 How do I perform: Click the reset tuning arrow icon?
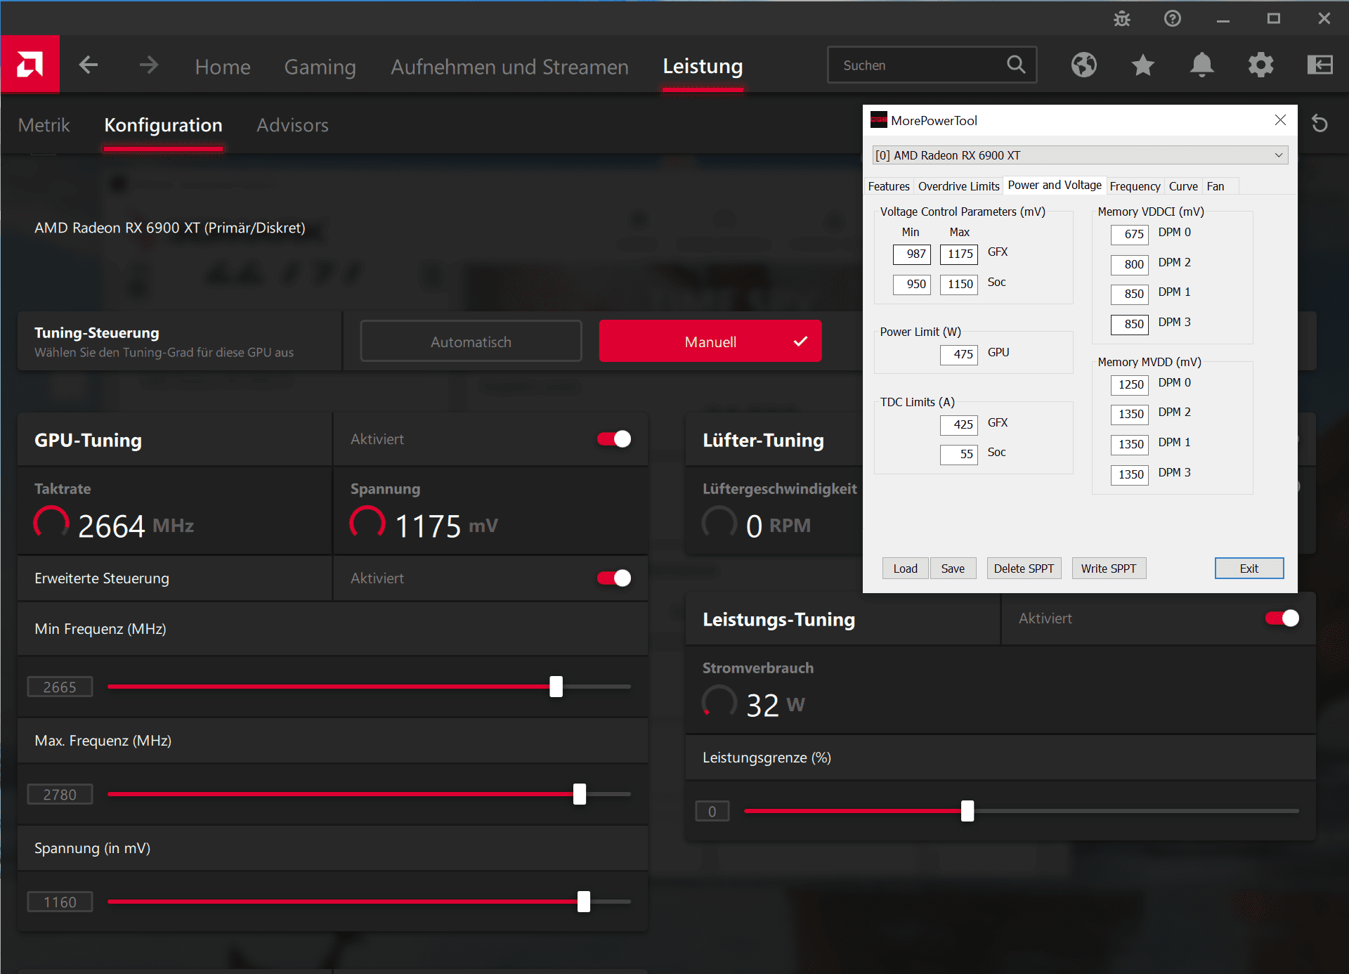[x=1319, y=124]
